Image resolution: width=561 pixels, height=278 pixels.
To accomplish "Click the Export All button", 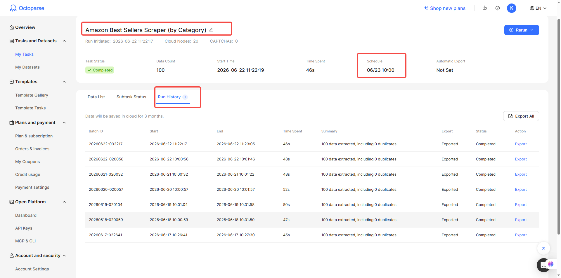I will 521,116.
